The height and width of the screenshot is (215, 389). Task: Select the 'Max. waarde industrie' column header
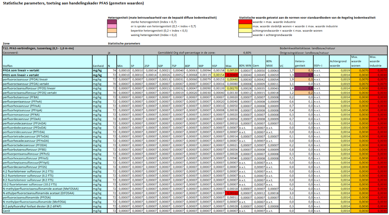[378, 61]
